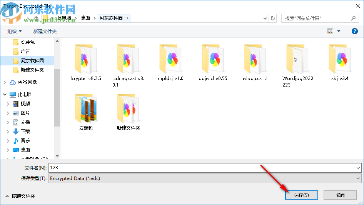
Task: Click 此电脑 computer icon in sidebar
Action: (x=13, y=95)
